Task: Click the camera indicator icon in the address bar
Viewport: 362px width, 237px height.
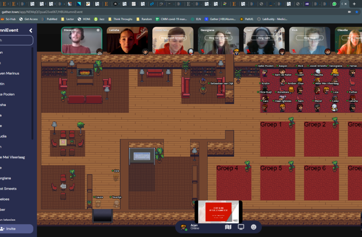Action: click(x=349, y=12)
